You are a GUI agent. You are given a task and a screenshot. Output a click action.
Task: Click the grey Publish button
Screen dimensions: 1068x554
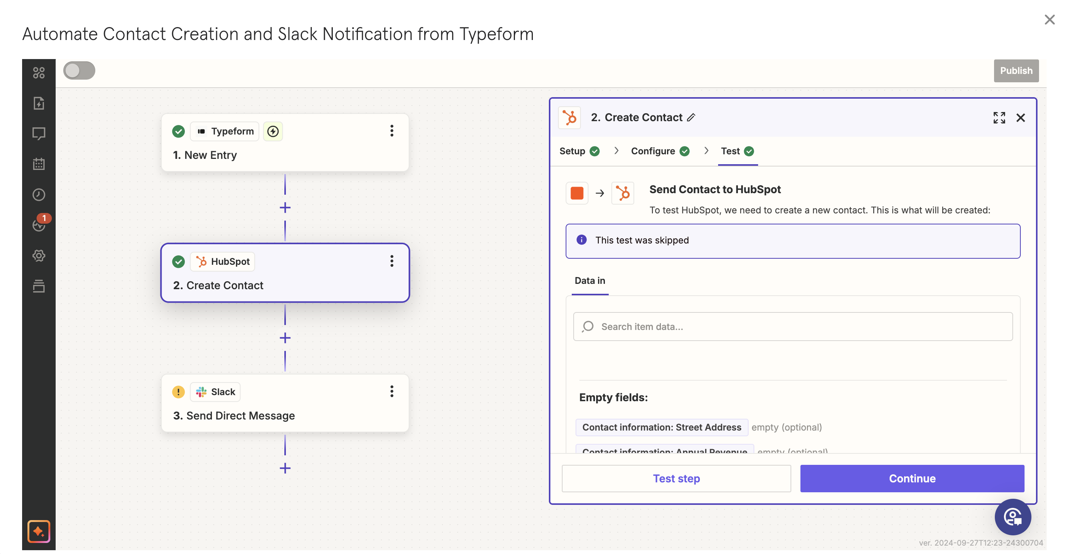point(1016,70)
